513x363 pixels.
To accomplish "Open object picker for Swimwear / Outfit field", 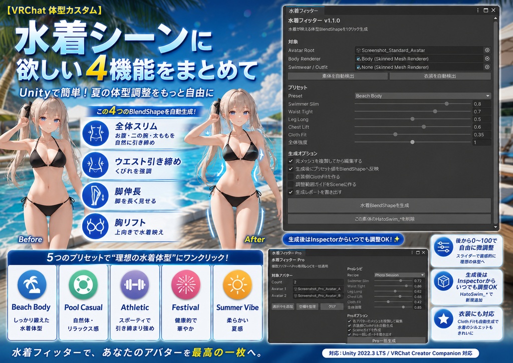I will pyautogui.click(x=487, y=67).
